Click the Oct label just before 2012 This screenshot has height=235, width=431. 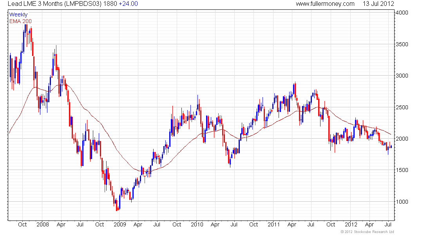[331, 224]
